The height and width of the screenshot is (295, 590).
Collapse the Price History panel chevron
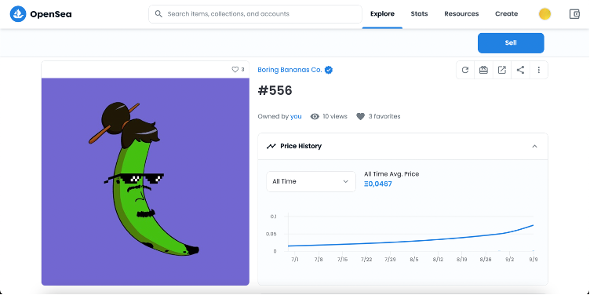pyautogui.click(x=534, y=147)
